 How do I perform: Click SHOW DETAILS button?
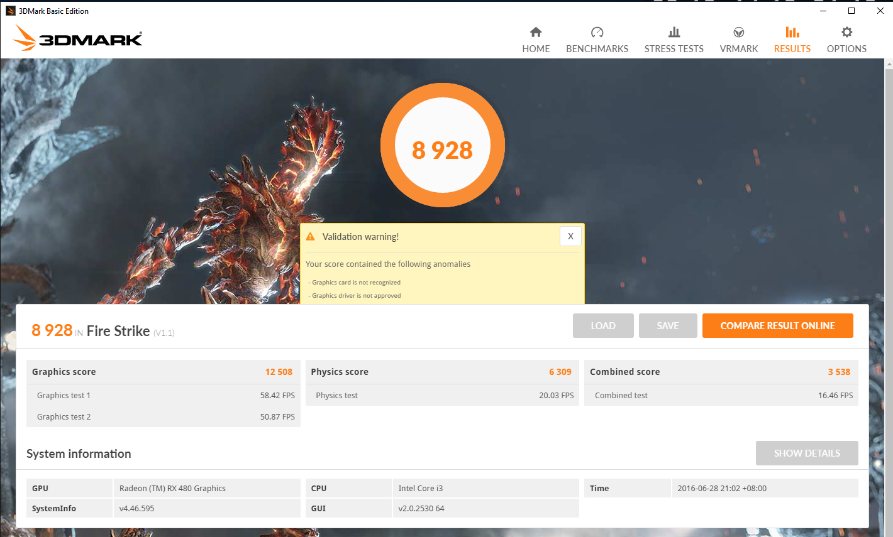pos(807,453)
